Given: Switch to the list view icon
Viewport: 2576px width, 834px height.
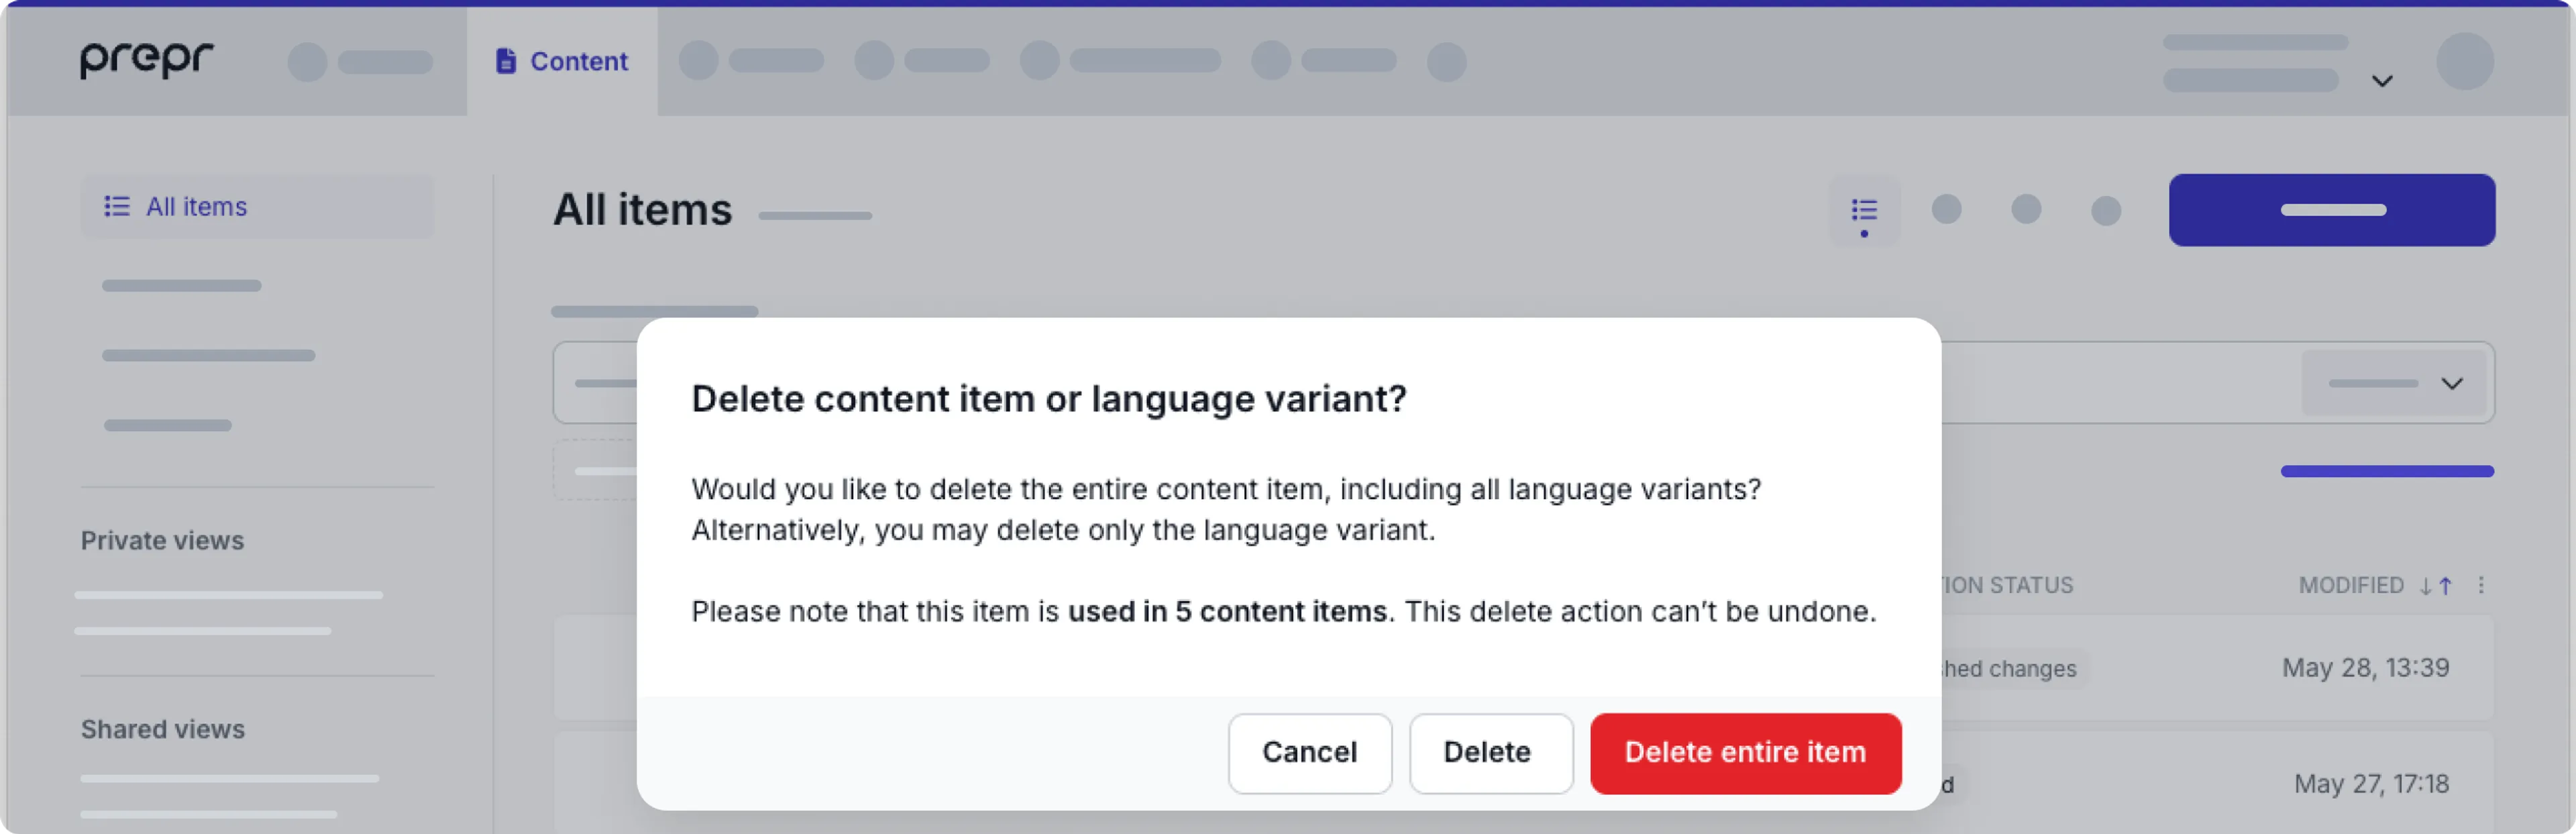Looking at the screenshot, I should 1863,210.
